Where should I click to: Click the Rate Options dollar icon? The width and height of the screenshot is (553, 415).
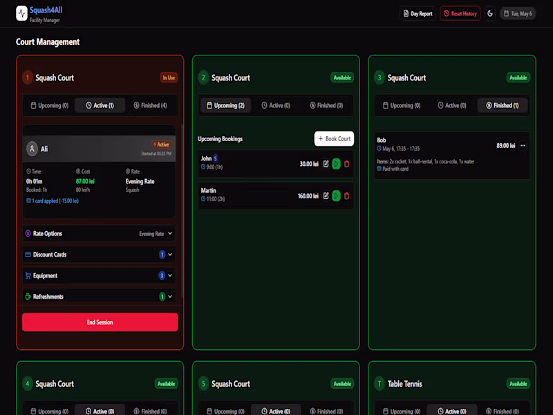click(28, 234)
